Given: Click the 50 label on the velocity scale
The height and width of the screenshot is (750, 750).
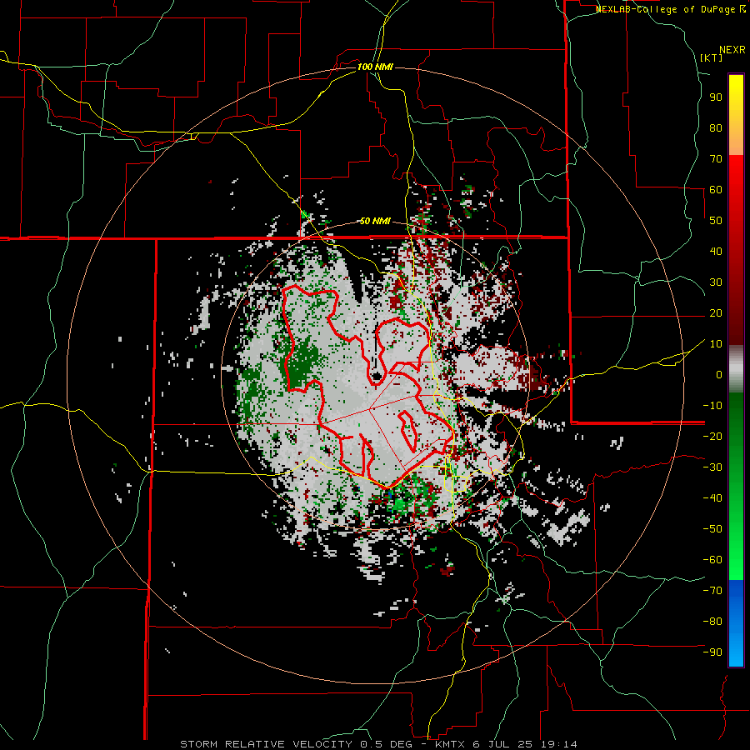Looking at the screenshot, I should (716, 221).
